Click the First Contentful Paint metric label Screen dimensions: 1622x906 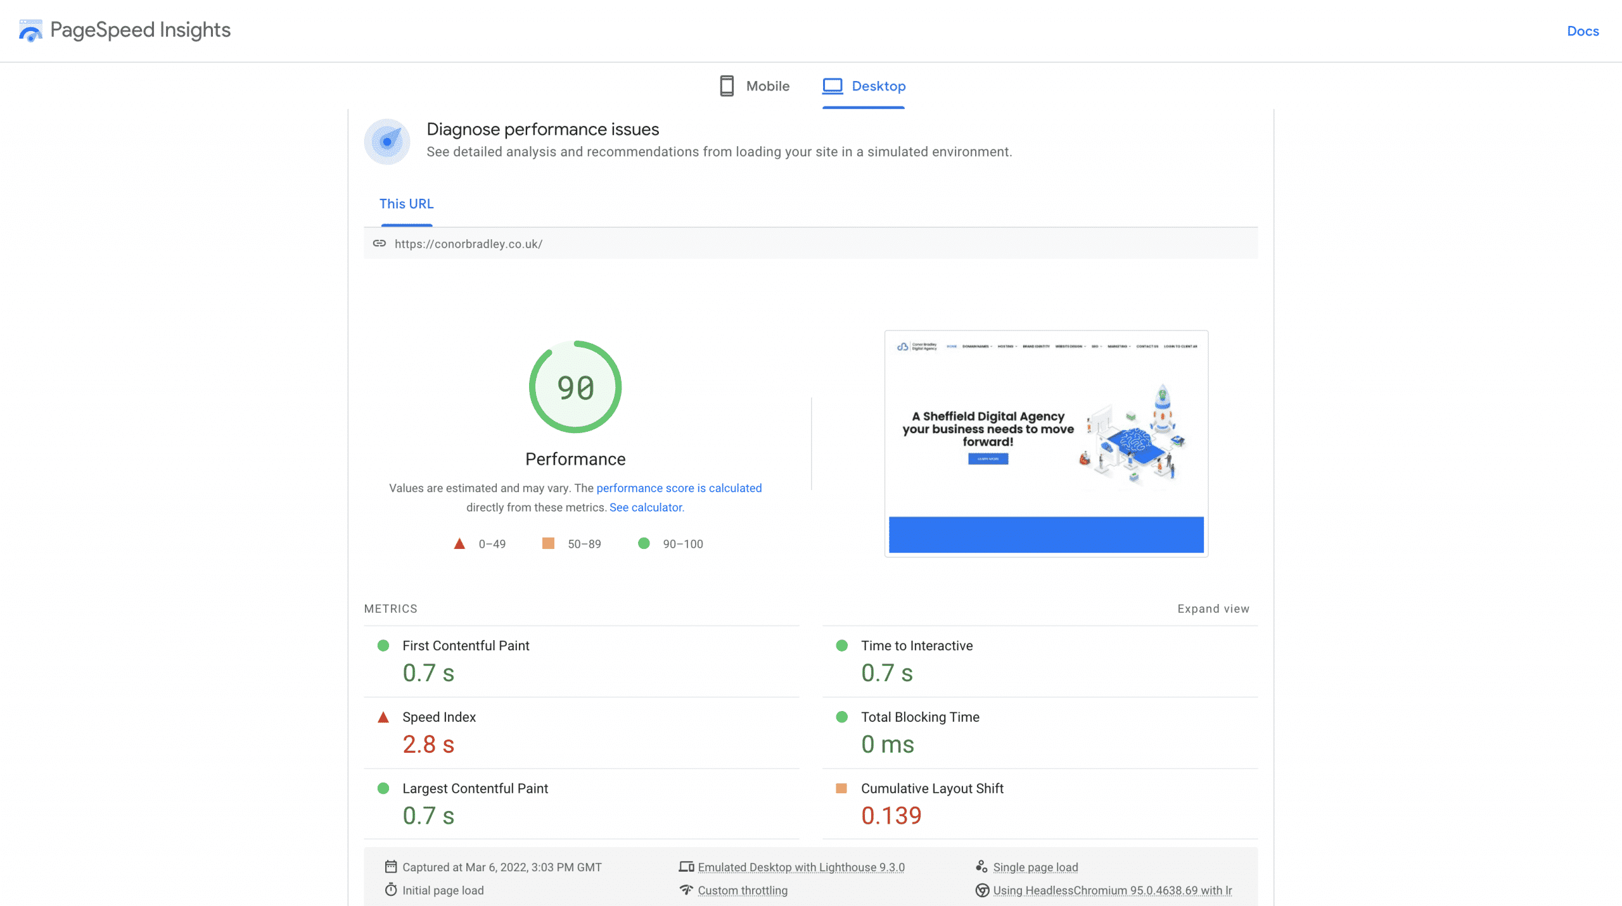466,646
